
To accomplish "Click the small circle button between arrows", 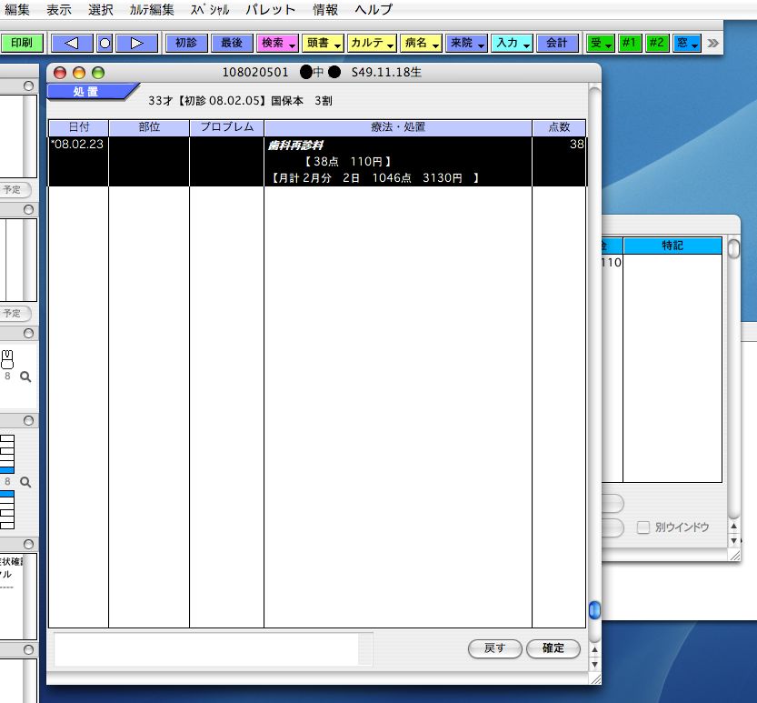I will pyautogui.click(x=105, y=43).
